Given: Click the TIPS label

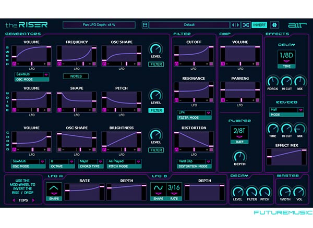Looking at the screenshot, I should (23, 200).
